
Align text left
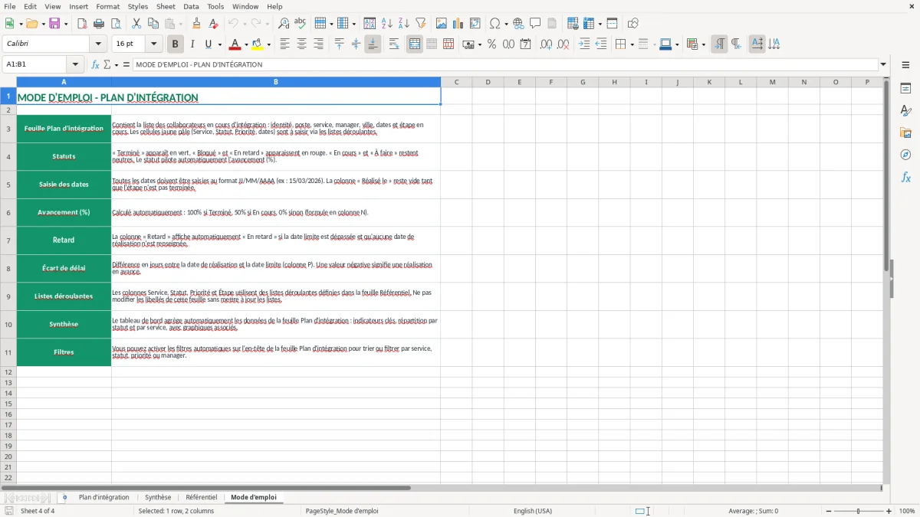pos(284,44)
